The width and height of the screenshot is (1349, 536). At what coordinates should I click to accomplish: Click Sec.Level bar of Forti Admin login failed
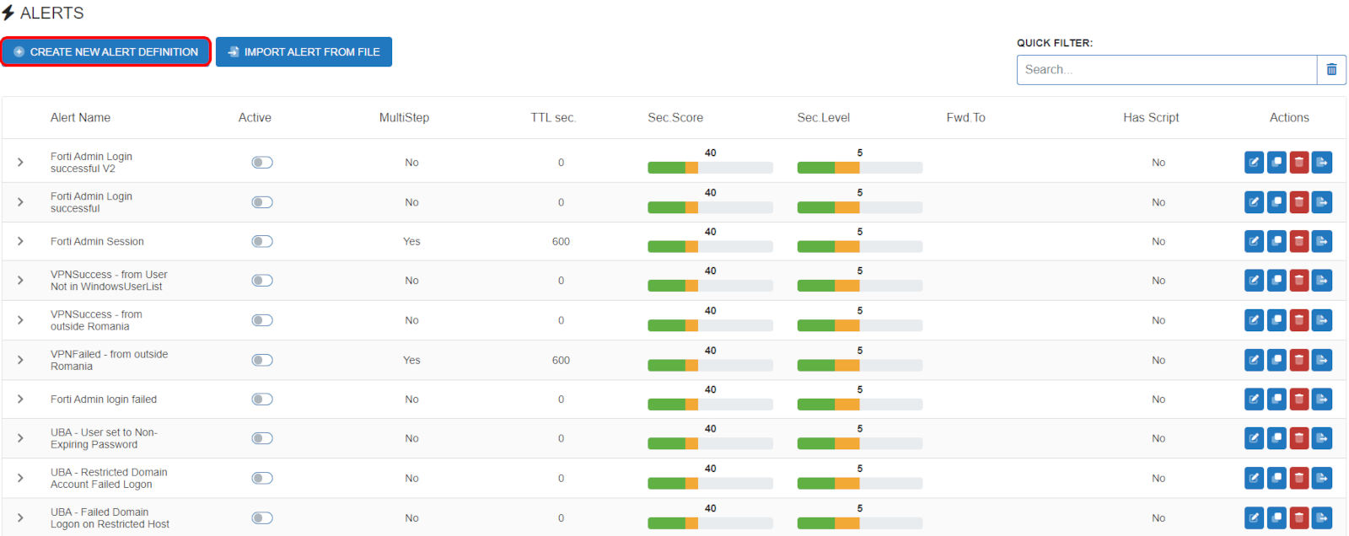[859, 405]
